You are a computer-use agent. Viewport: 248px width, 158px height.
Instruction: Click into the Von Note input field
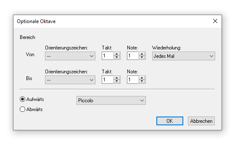click(x=133, y=56)
